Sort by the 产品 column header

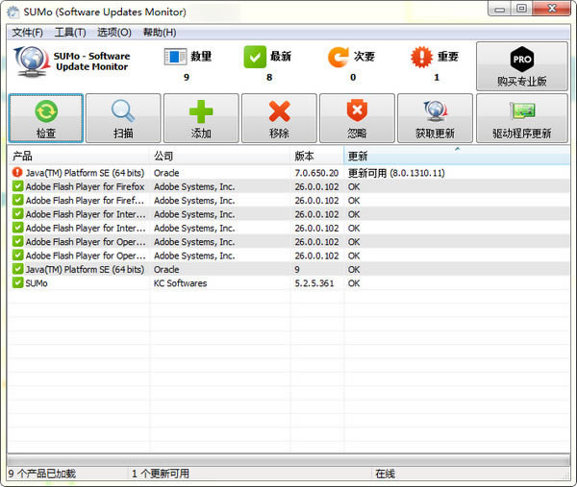point(79,156)
